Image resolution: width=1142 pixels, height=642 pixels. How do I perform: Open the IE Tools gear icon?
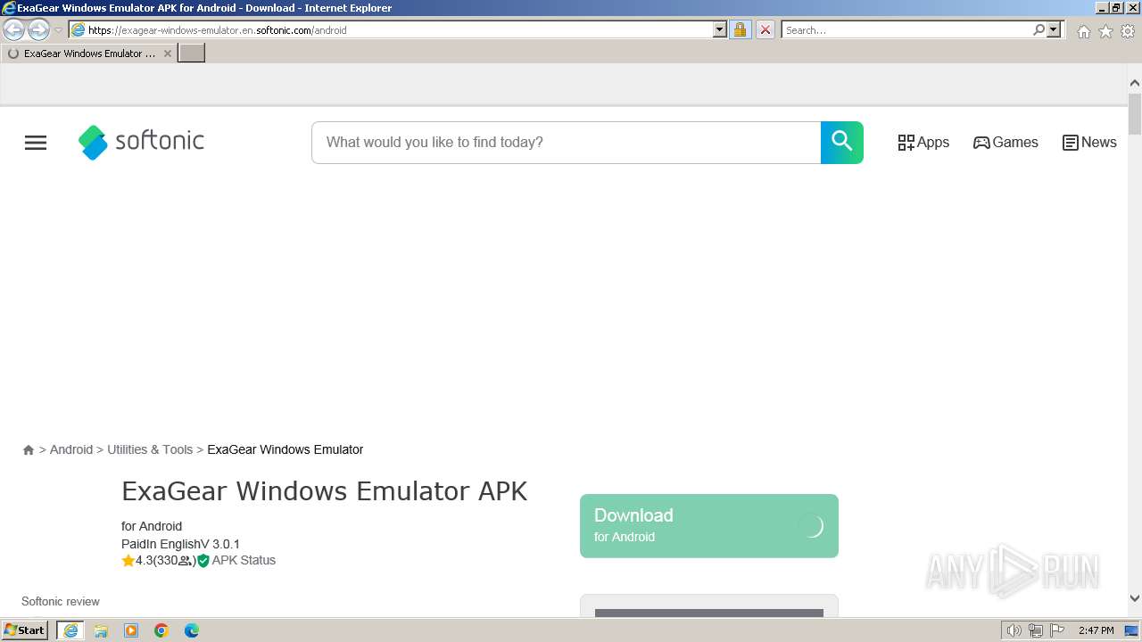(x=1128, y=31)
